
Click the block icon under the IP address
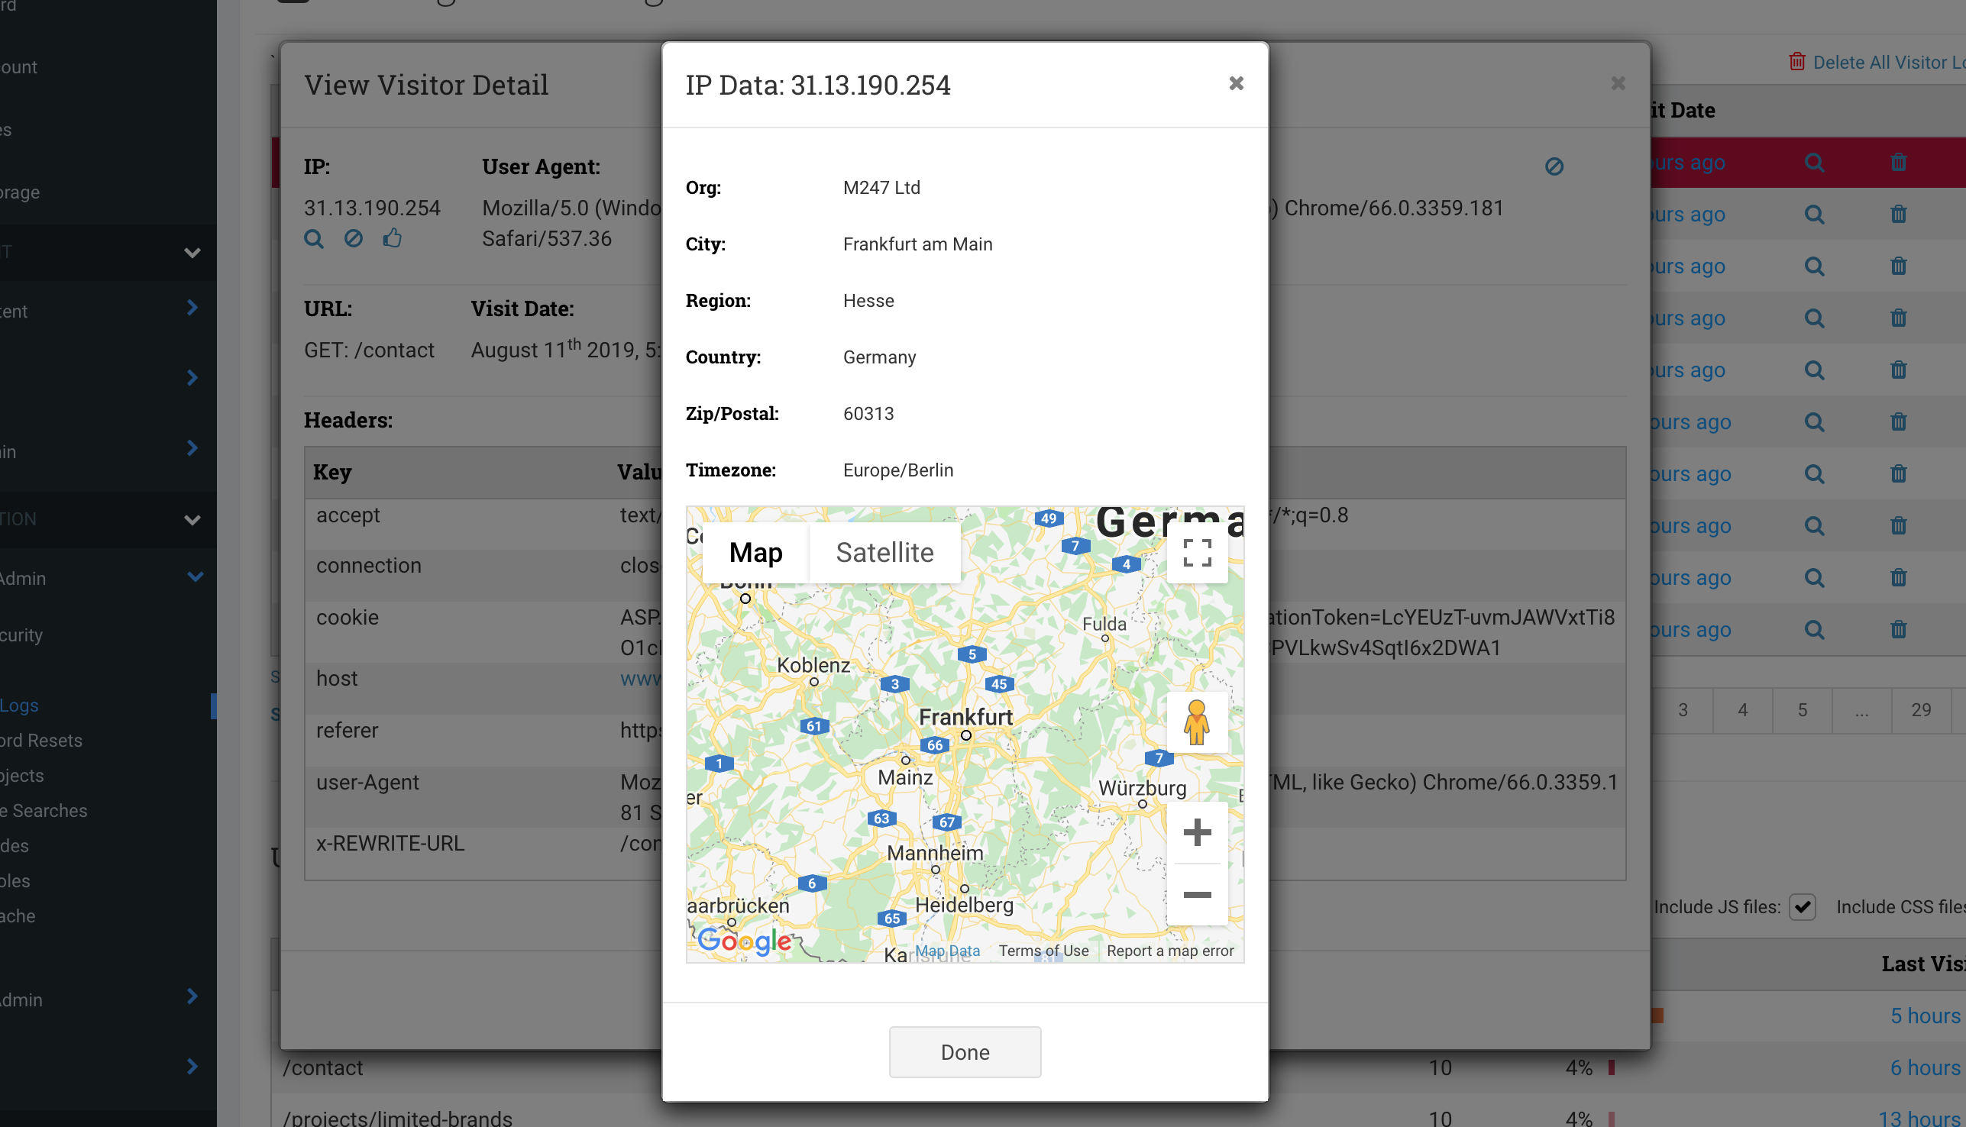pos(353,238)
